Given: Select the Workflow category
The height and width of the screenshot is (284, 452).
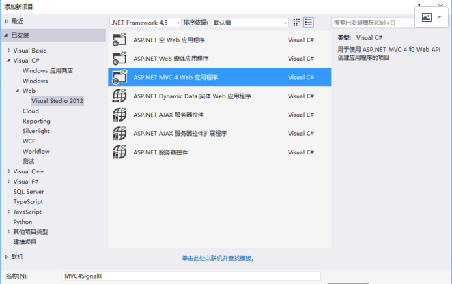Looking at the screenshot, I should 36,152.
